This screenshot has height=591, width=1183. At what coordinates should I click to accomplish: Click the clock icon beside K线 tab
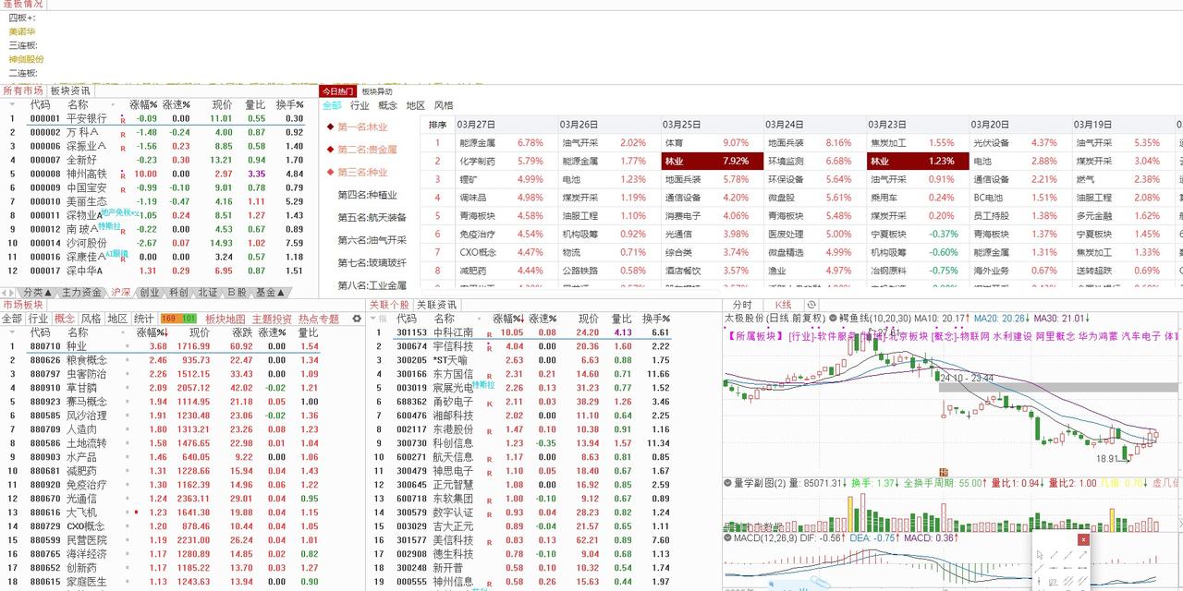click(x=811, y=305)
